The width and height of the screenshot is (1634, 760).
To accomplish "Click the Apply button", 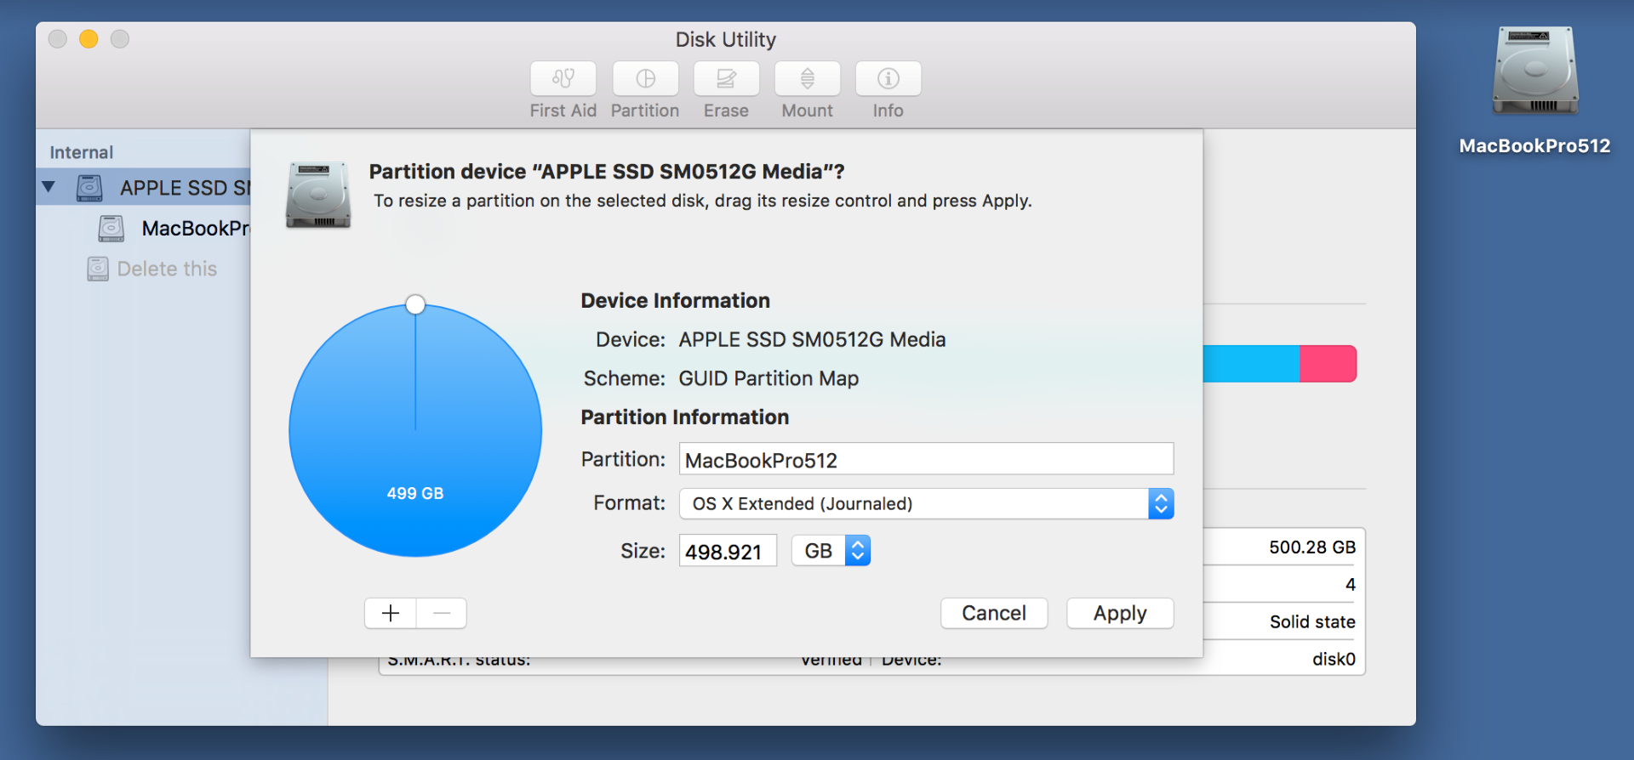I will [1120, 613].
